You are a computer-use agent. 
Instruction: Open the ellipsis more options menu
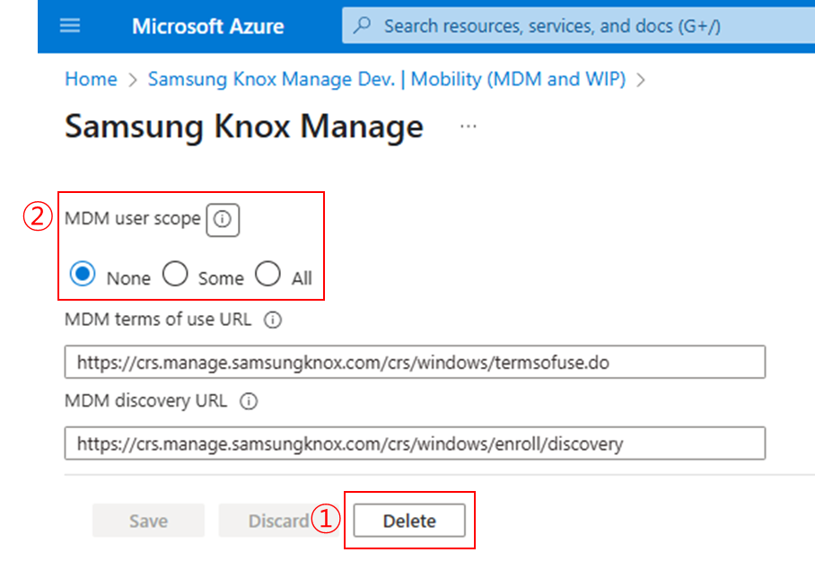tap(468, 127)
